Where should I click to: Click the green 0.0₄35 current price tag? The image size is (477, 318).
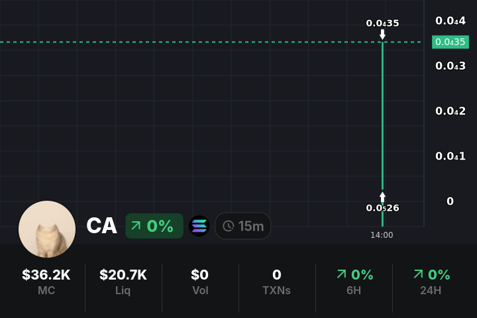[450, 42]
